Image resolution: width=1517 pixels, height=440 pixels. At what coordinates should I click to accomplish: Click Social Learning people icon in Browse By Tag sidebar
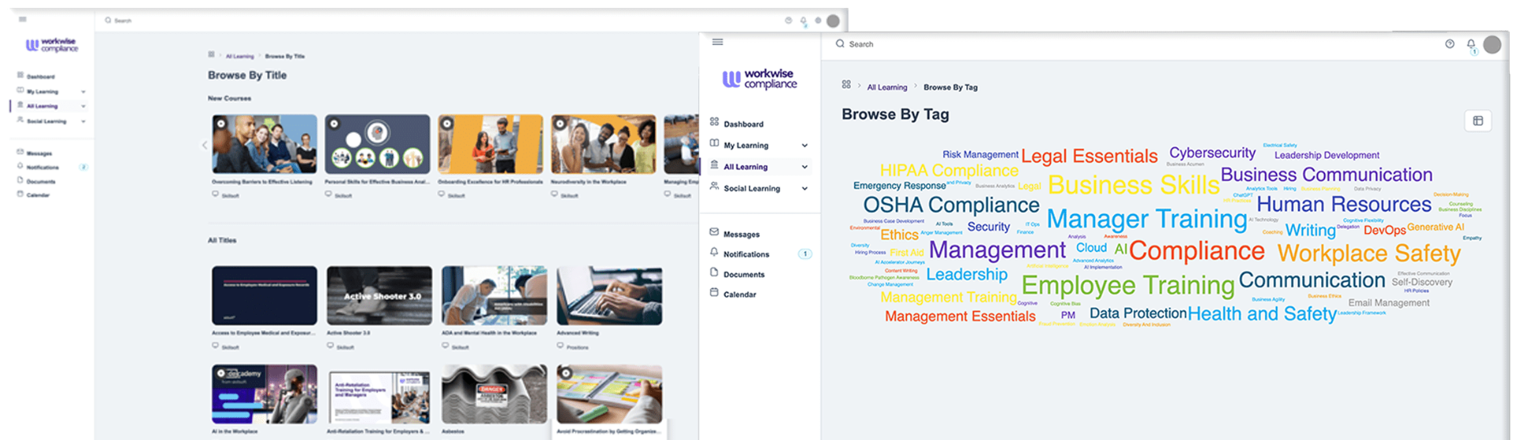coord(714,186)
